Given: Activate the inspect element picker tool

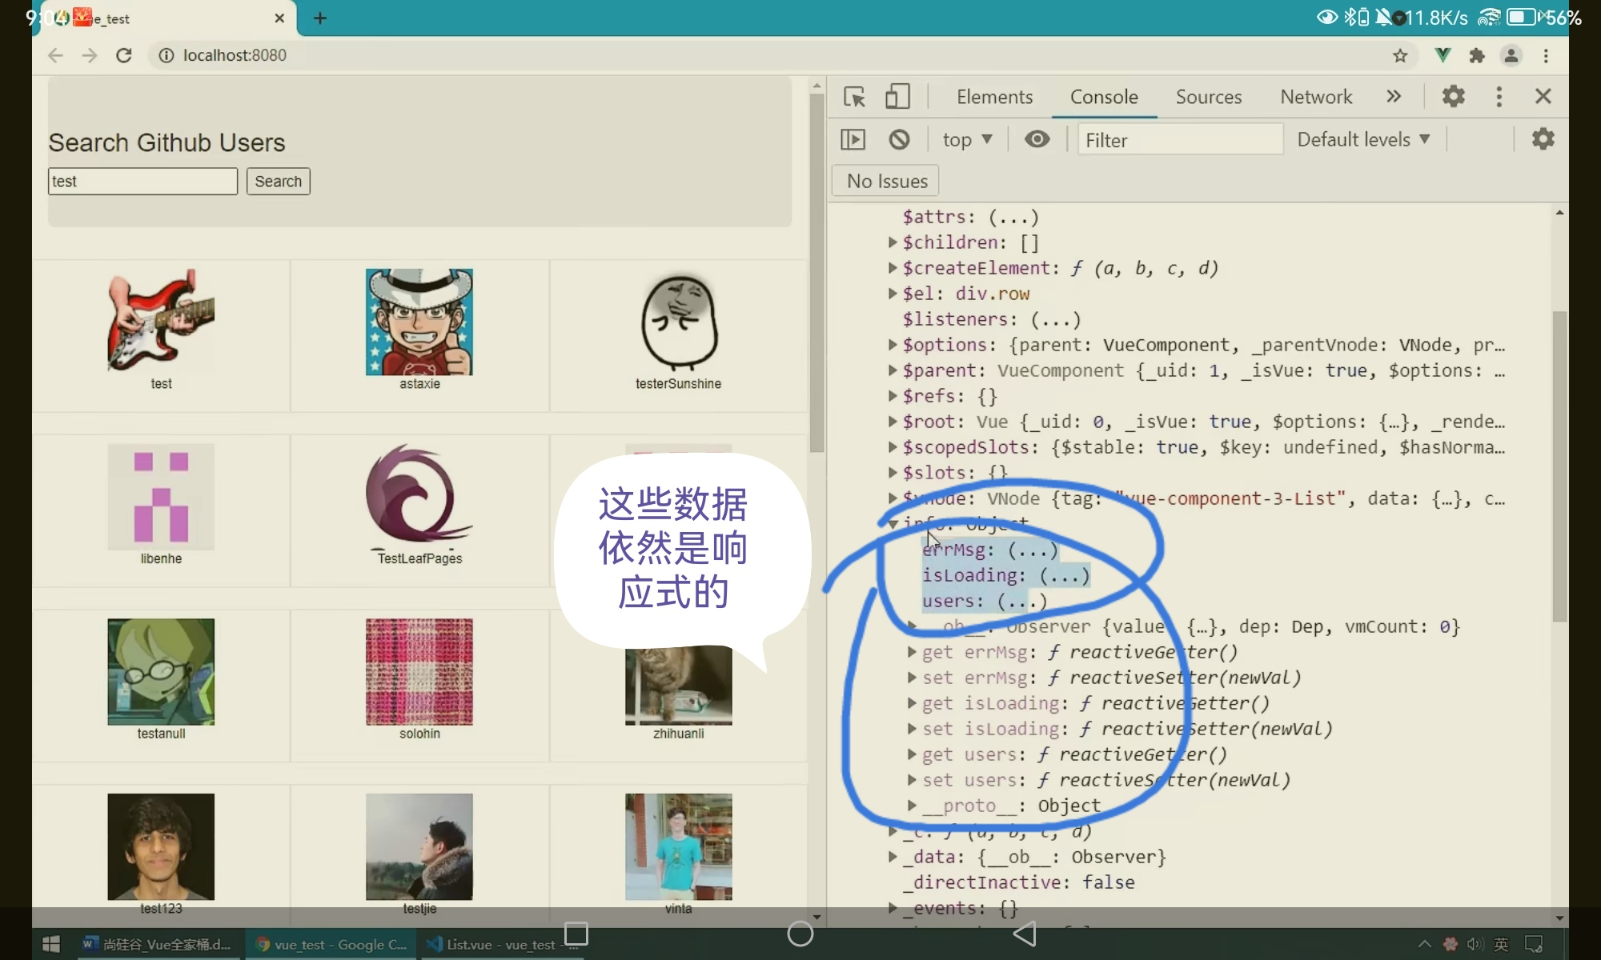Looking at the screenshot, I should pyautogui.click(x=854, y=97).
